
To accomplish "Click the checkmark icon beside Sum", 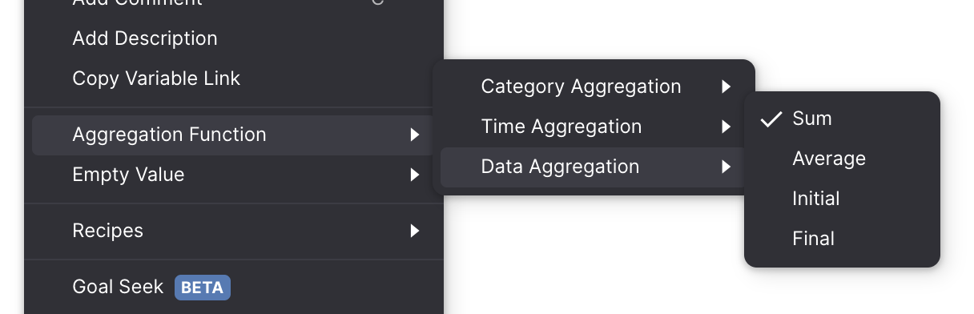I will click(x=771, y=119).
